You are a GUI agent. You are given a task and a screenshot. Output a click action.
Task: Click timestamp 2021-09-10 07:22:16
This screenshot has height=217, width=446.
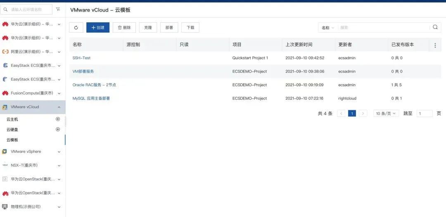(x=304, y=98)
